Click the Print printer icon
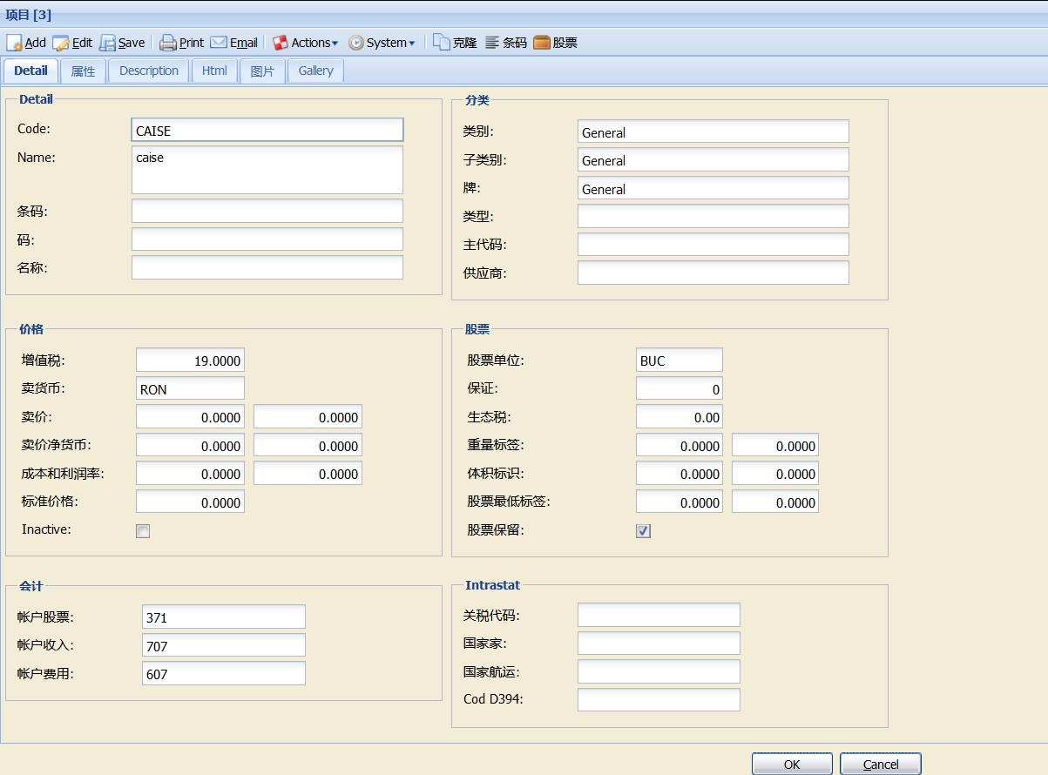Viewport: 1048px width, 775px height. (x=168, y=43)
